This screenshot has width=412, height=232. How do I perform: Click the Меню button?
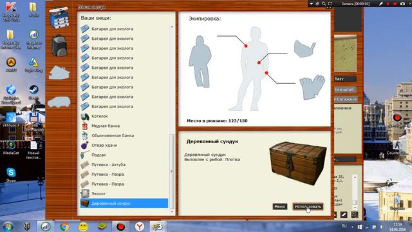tap(280, 206)
